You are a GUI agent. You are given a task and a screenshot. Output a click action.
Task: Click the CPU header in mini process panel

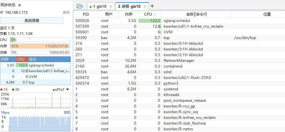[22, 59]
